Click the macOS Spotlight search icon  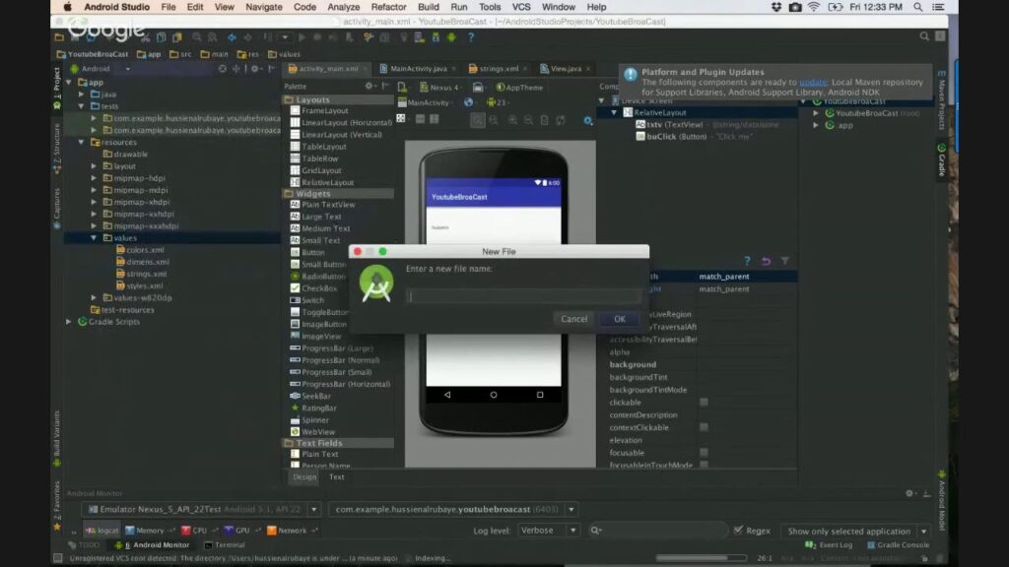[x=918, y=7]
